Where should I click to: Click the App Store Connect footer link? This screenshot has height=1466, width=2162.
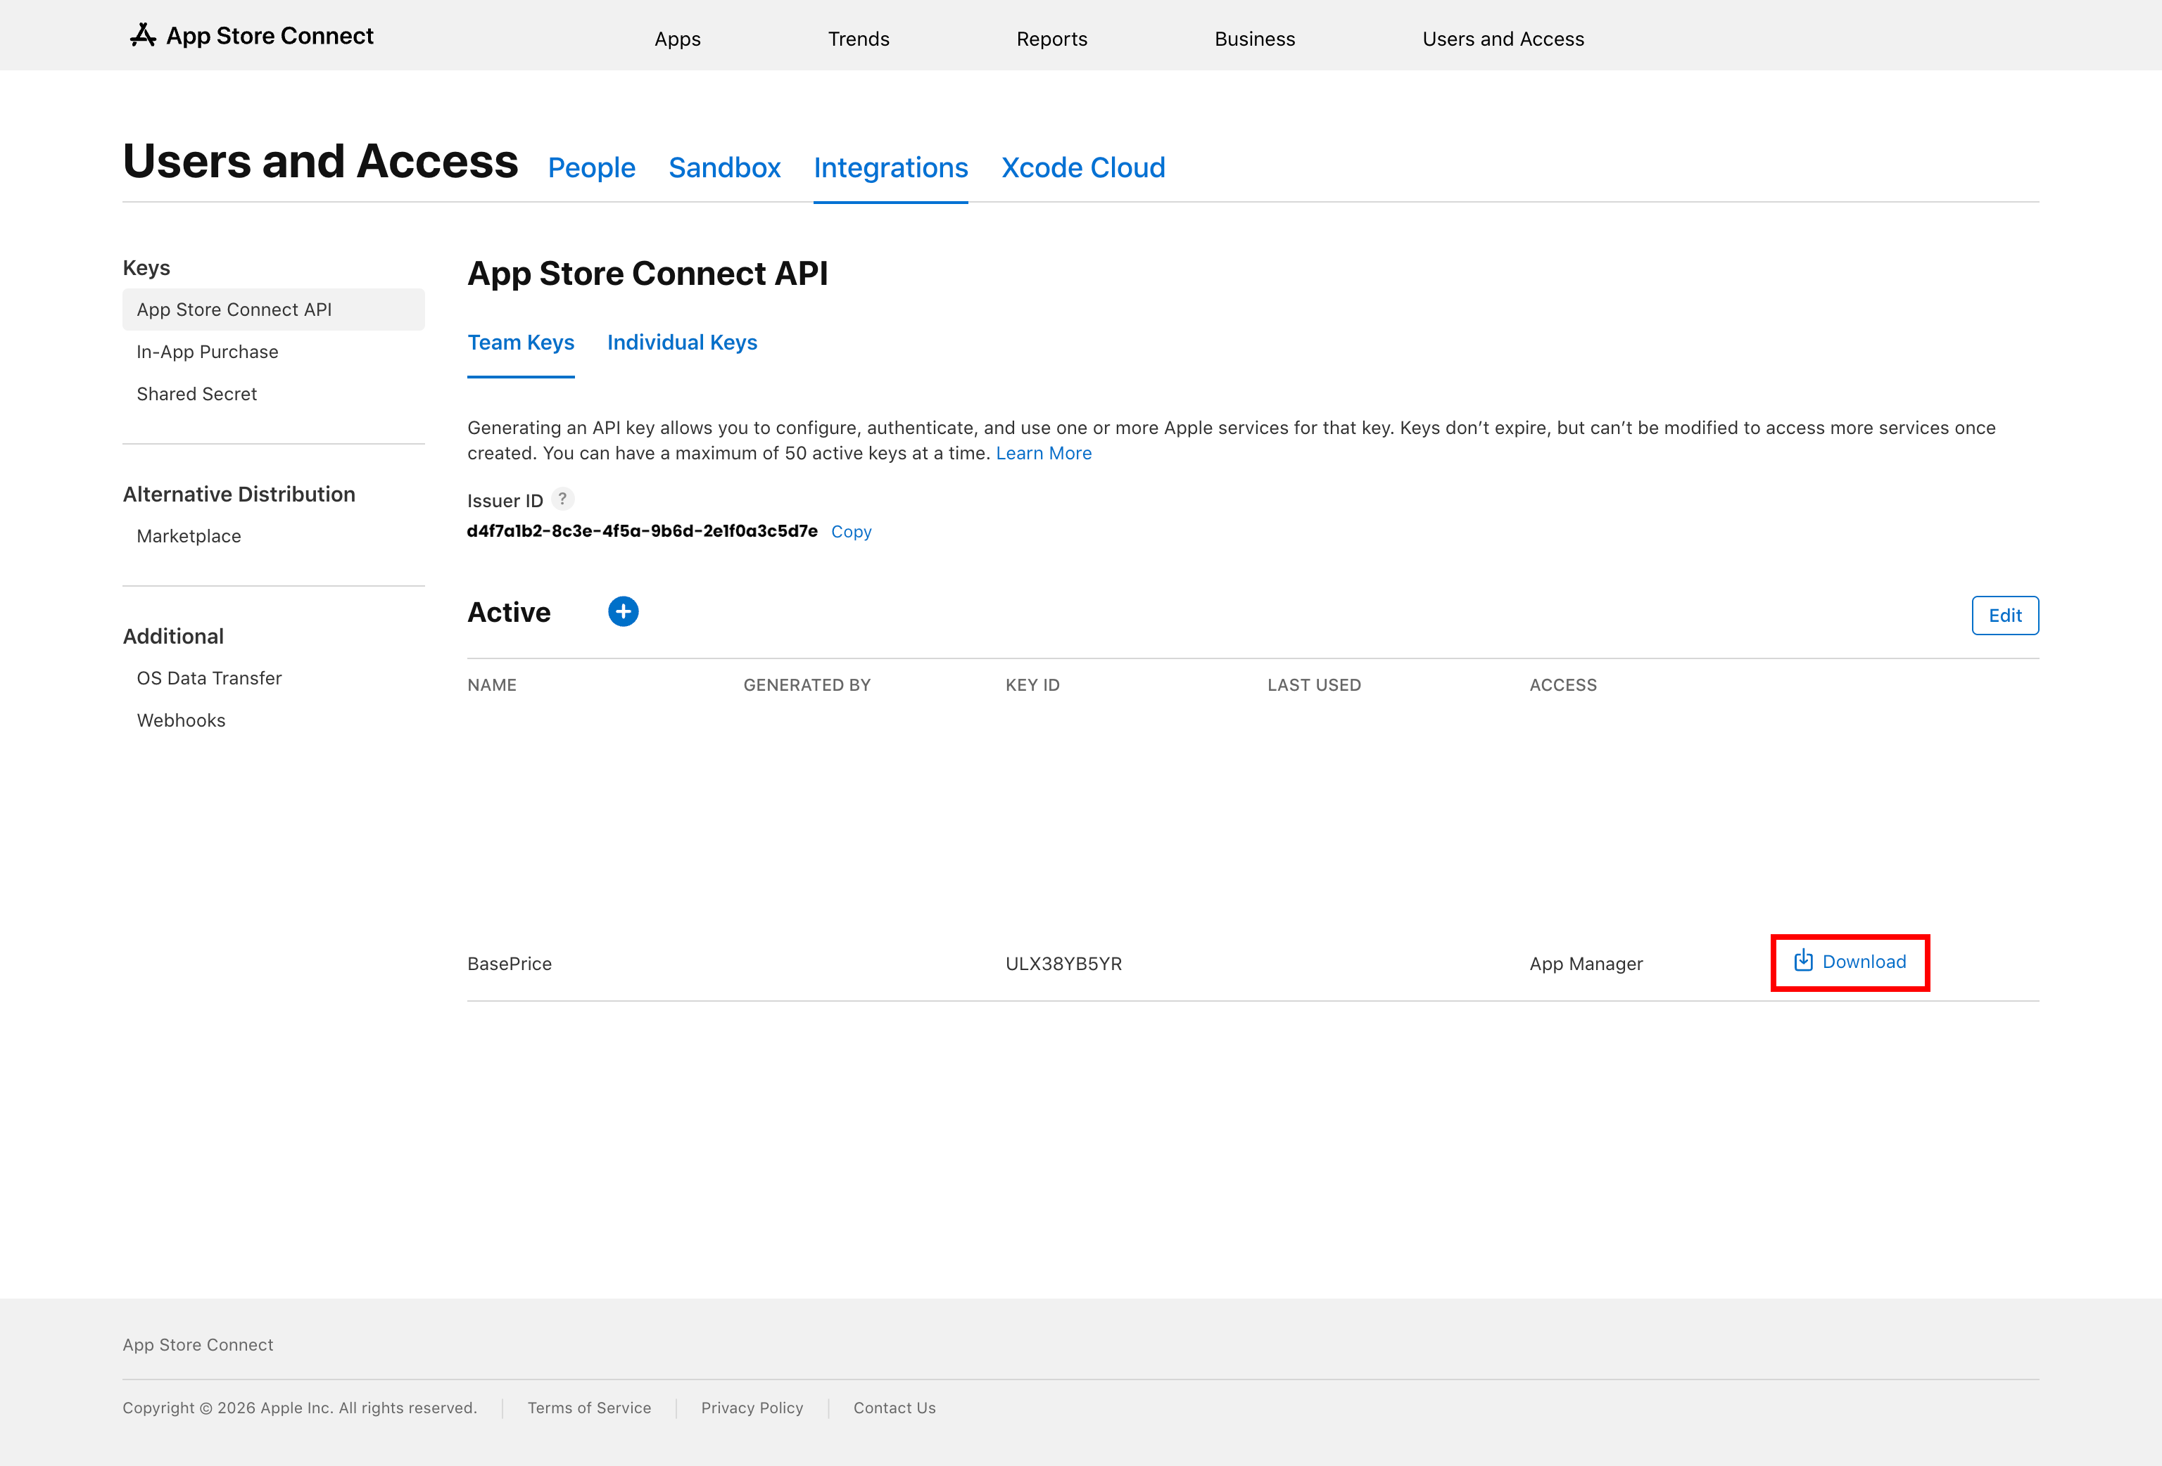[198, 1344]
